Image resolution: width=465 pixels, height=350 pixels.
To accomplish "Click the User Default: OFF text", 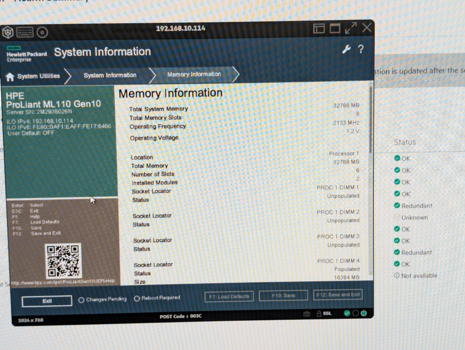I will pos(31,133).
